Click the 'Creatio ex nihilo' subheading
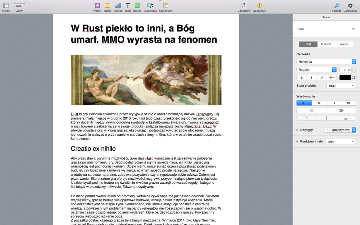The width and height of the screenshot is (360, 225). tap(93, 148)
